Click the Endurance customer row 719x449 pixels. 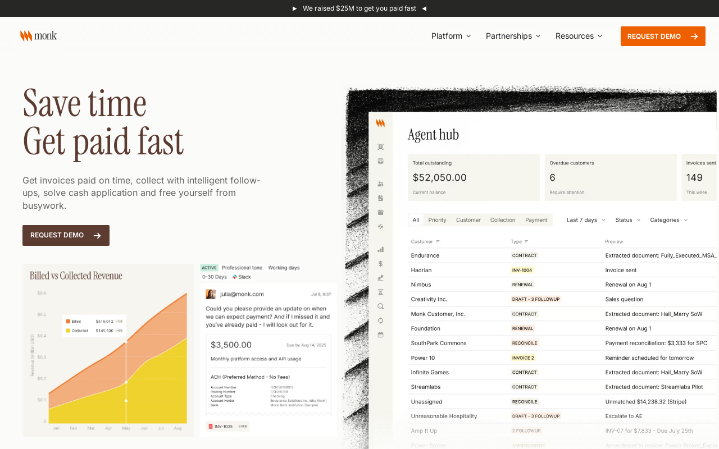click(562, 255)
